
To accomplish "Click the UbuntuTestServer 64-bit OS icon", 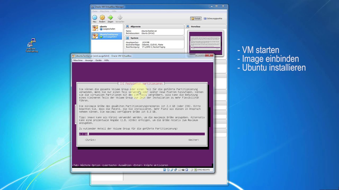I will (x=95, y=36).
